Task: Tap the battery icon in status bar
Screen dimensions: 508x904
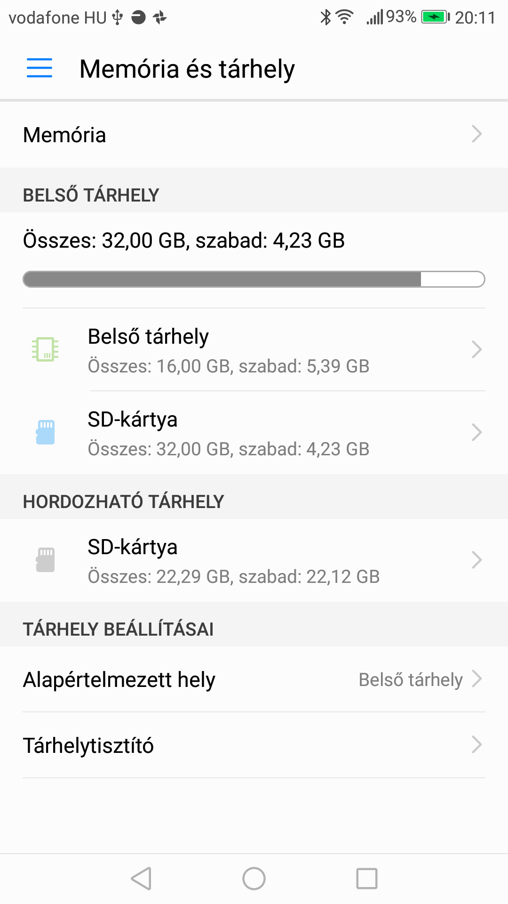Action: pyautogui.click(x=436, y=17)
